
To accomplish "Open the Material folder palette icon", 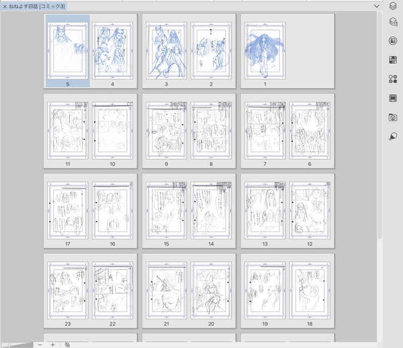I will pos(393,117).
